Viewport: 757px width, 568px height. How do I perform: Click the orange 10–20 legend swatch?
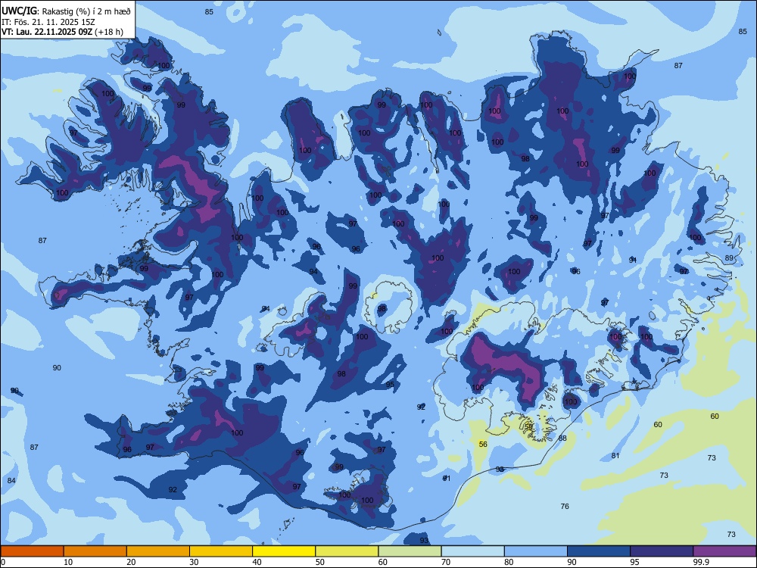pos(95,551)
